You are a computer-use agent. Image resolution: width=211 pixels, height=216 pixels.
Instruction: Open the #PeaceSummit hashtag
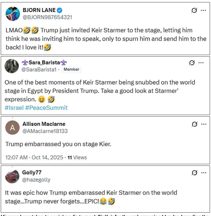coord(46,108)
